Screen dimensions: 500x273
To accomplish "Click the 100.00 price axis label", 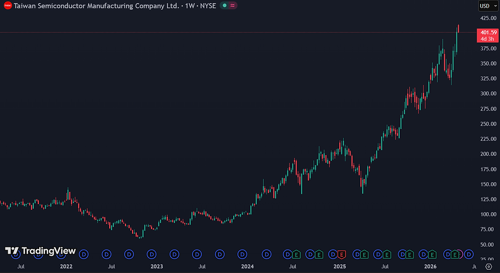I will pyautogui.click(x=488, y=214).
